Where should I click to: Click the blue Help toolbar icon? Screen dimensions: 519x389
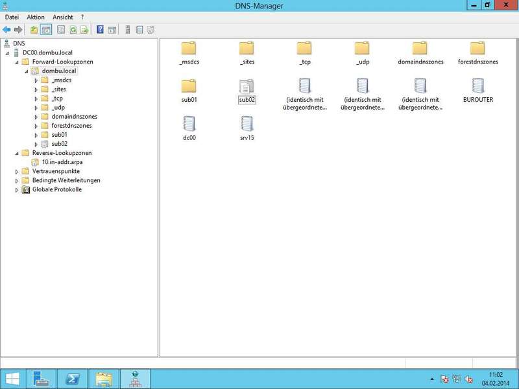100,30
